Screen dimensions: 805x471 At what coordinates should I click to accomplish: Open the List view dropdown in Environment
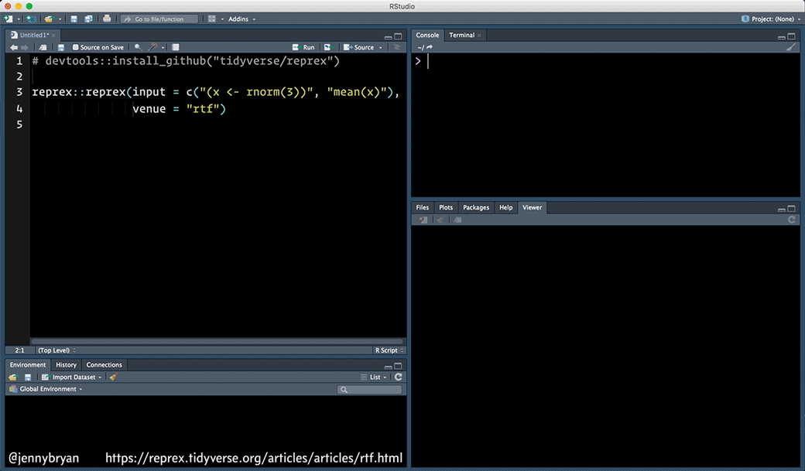(x=374, y=377)
